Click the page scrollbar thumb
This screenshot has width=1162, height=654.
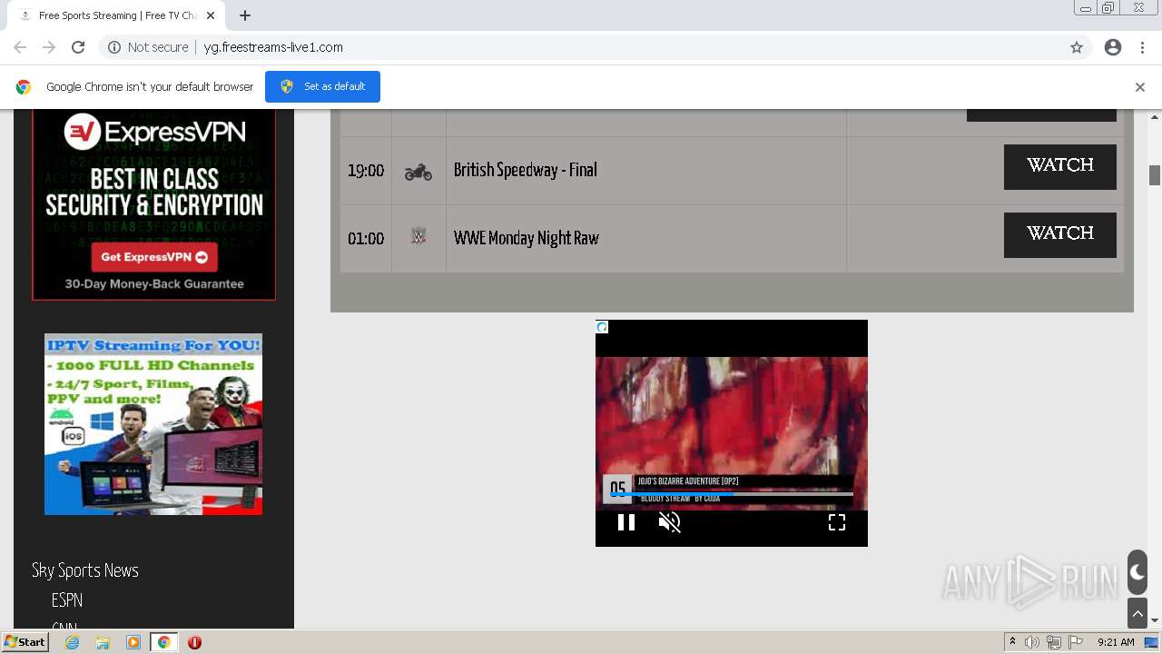coord(1155,175)
